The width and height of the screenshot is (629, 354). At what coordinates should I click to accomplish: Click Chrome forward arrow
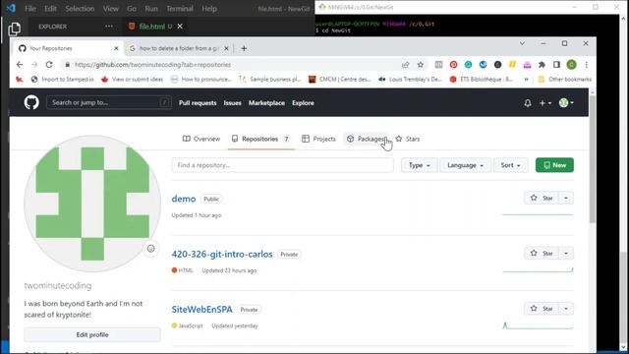34,65
